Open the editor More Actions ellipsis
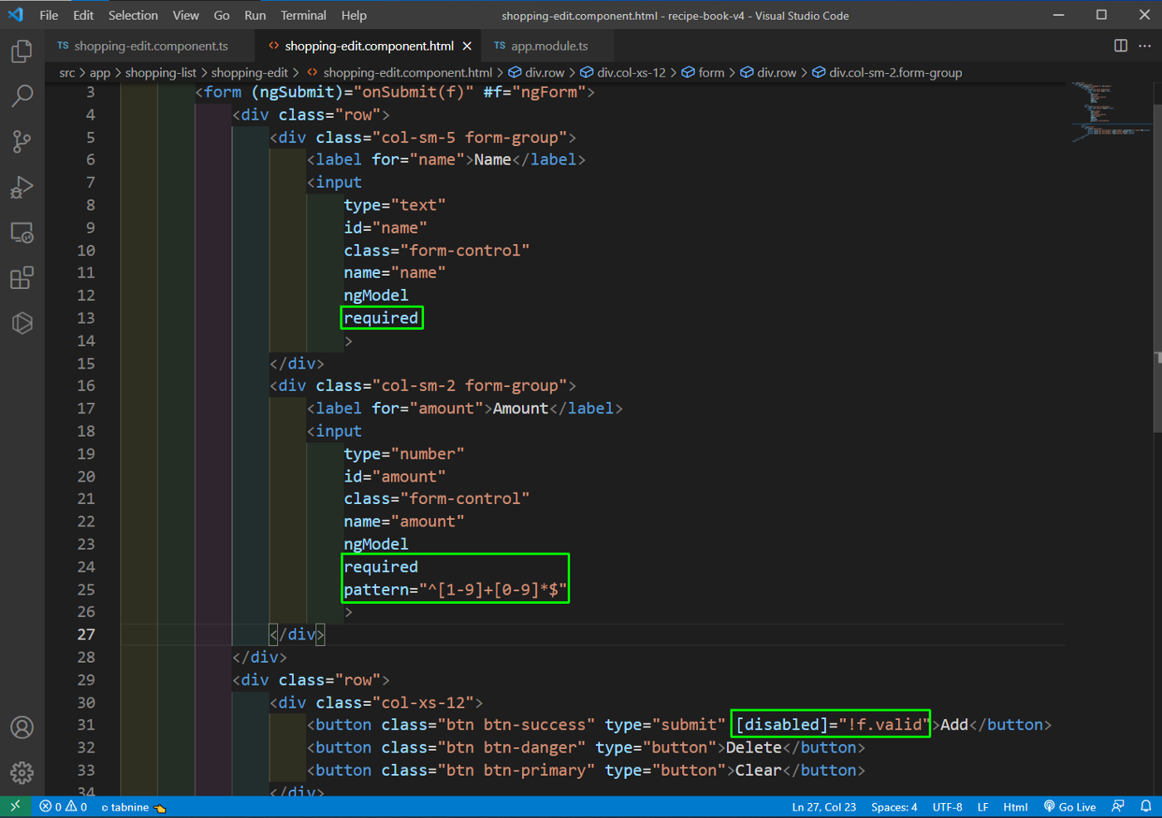 pos(1145,46)
